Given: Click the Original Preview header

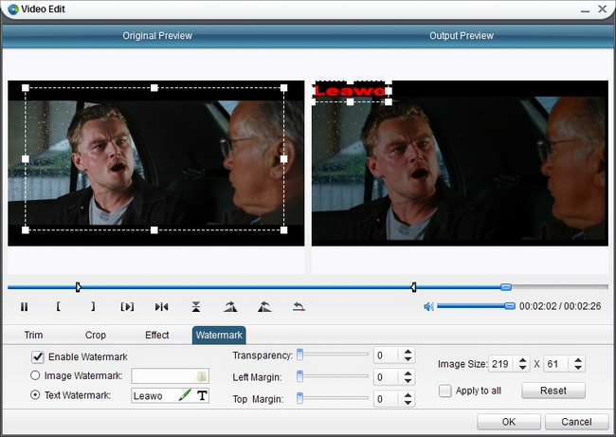Looking at the screenshot, I should tap(157, 36).
